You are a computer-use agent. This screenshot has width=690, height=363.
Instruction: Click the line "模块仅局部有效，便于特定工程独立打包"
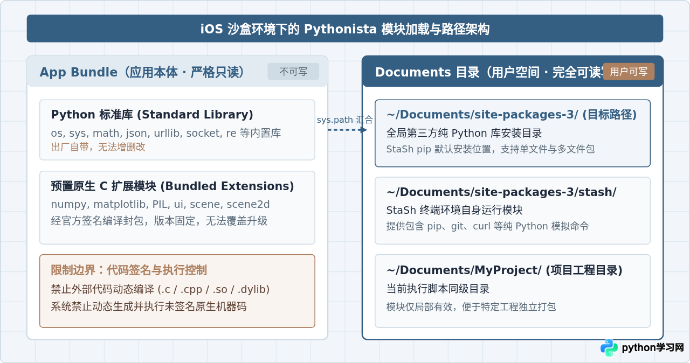[471, 307]
